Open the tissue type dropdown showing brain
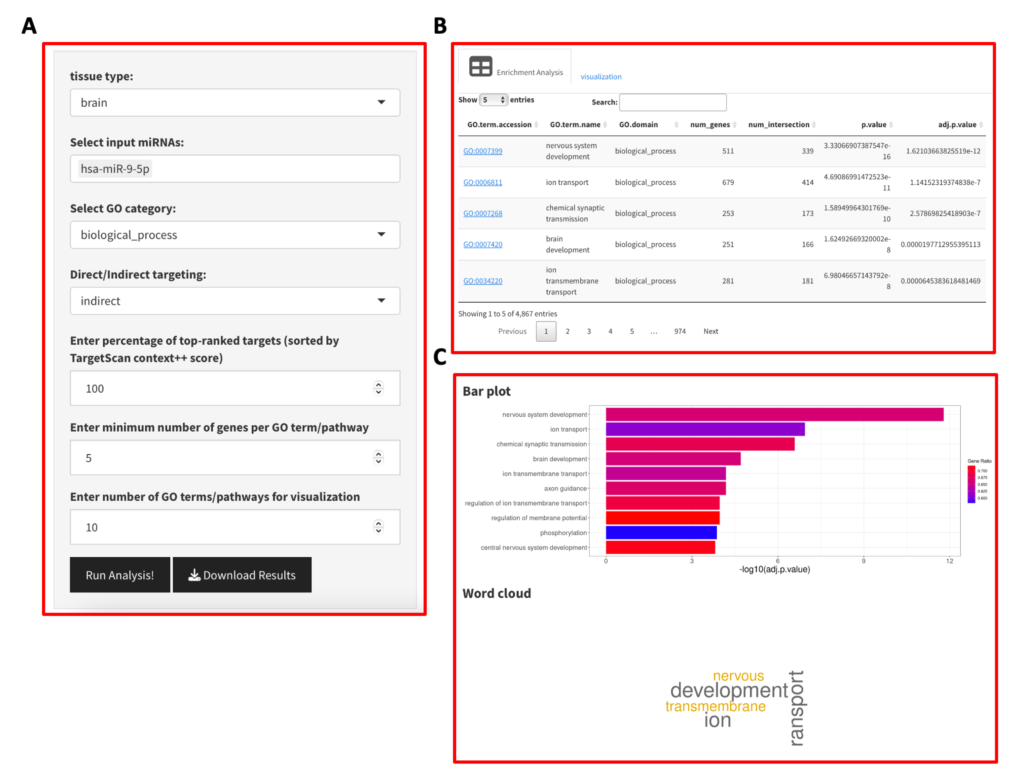 tap(235, 103)
